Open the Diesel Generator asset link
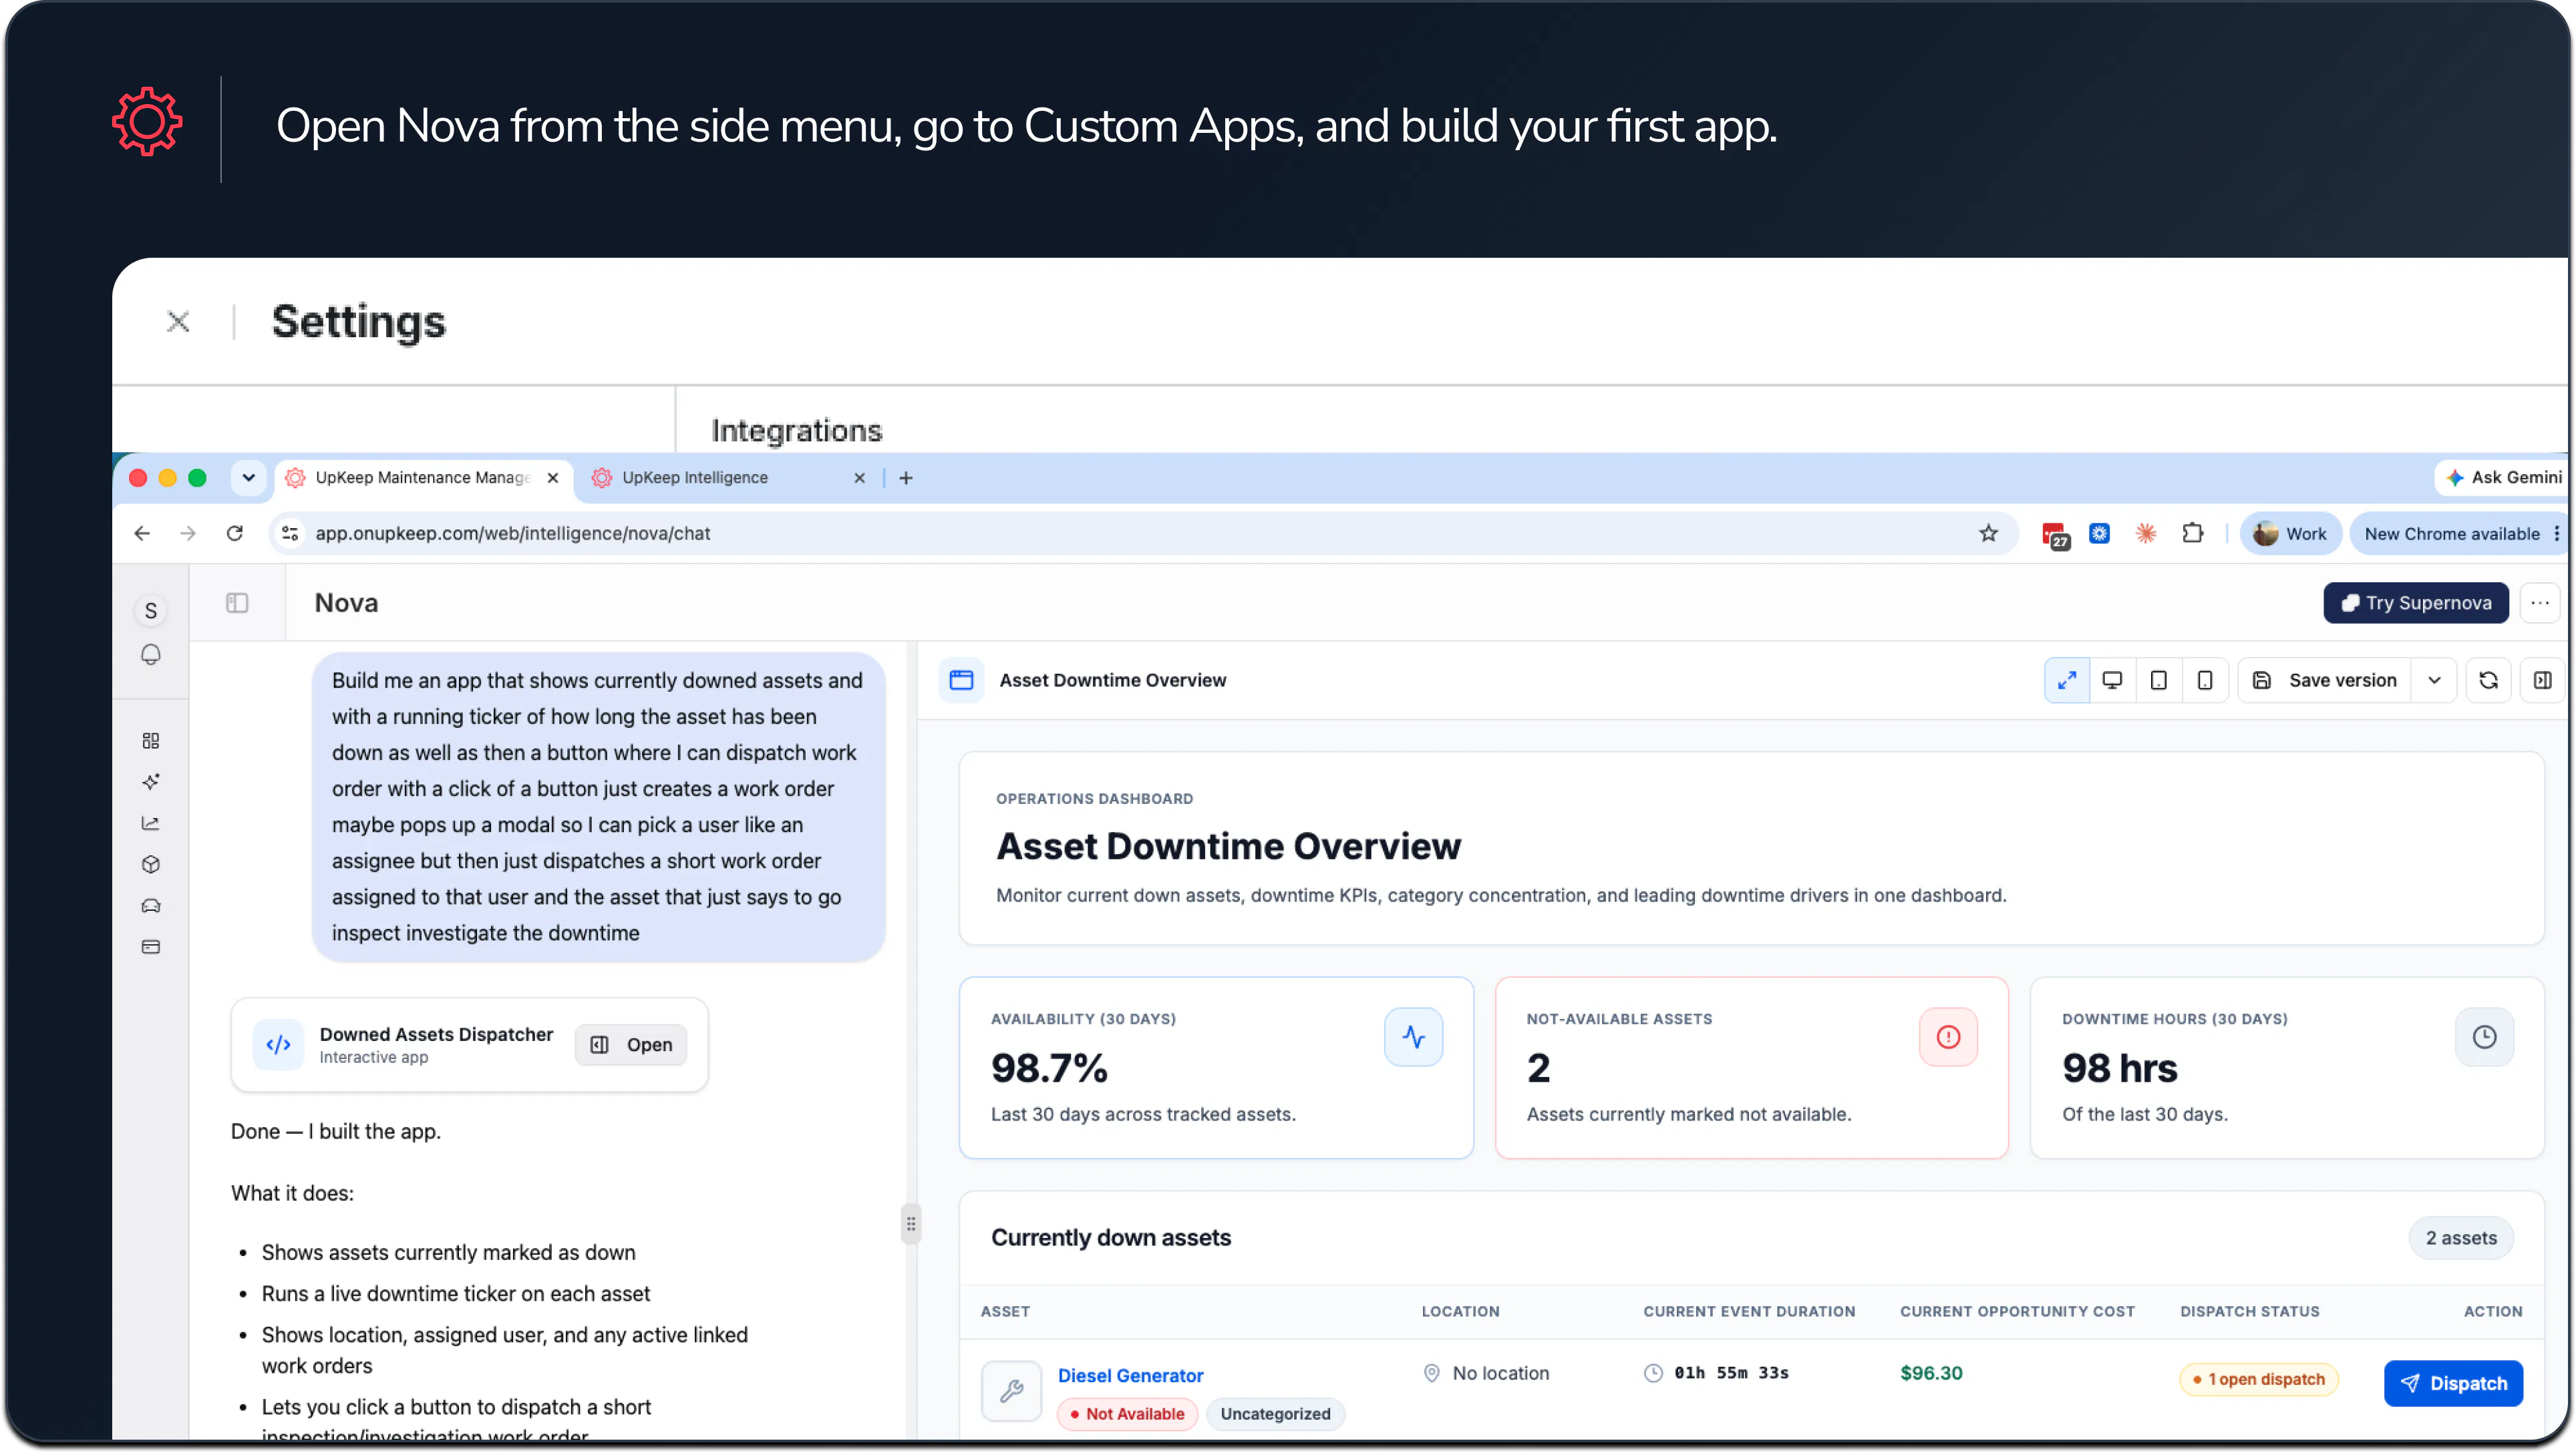Viewport: 2576px width, 1453px height. [1130, 1375]
